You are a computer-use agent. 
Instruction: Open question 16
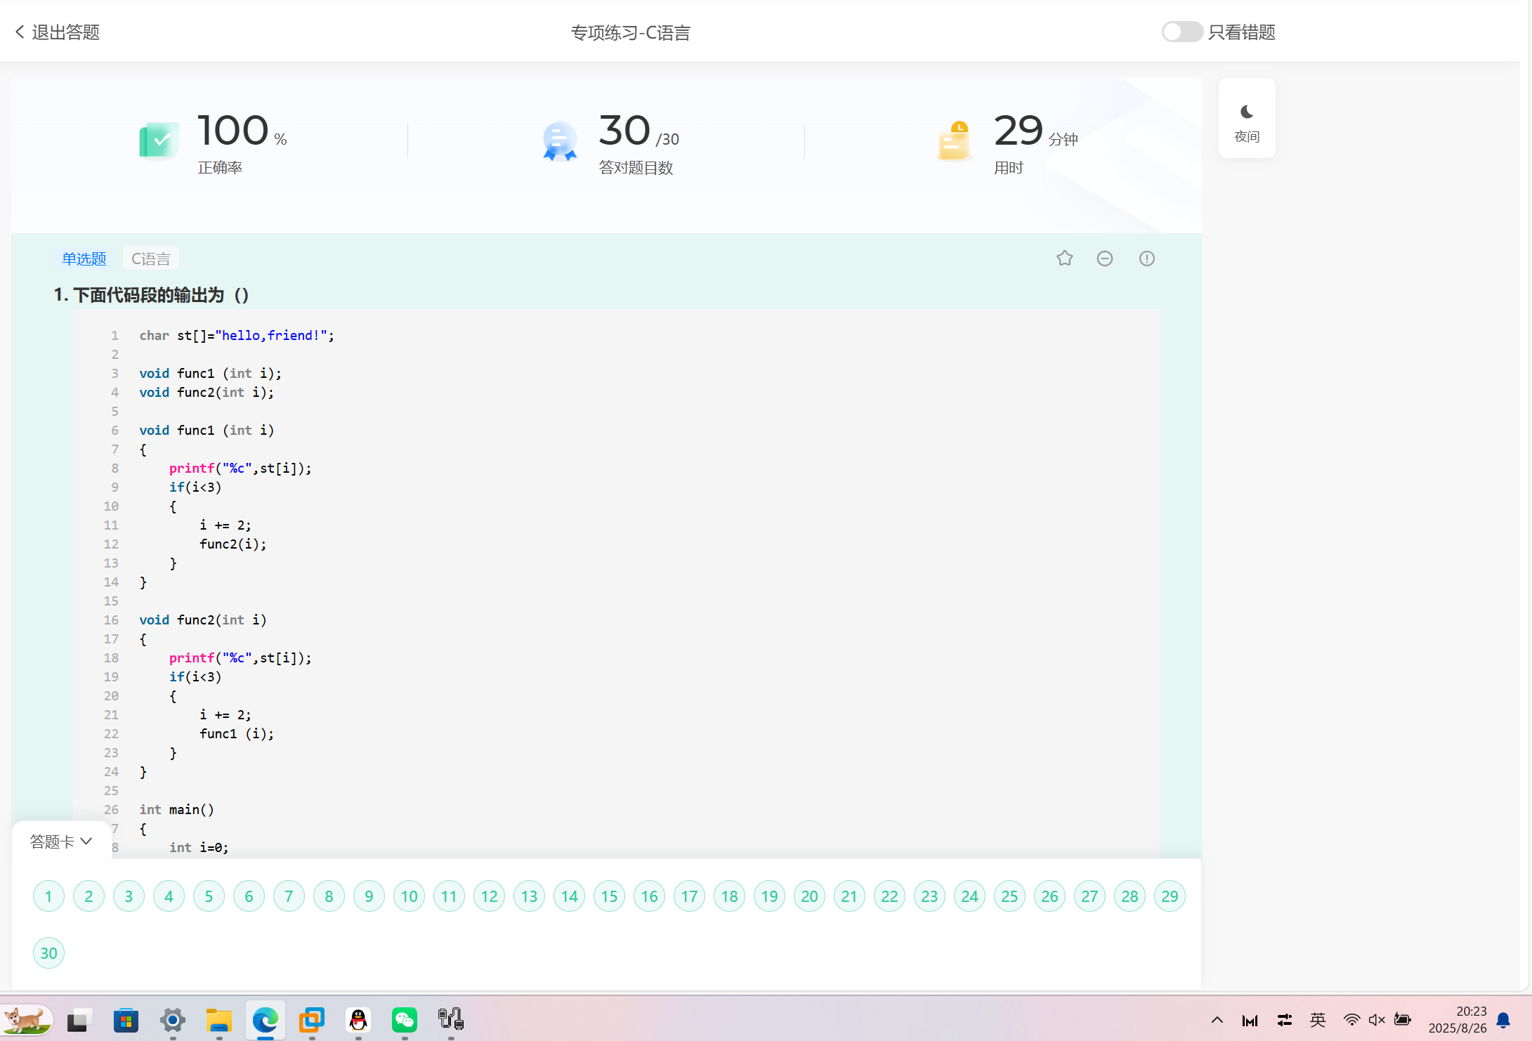tap(649, 896)
